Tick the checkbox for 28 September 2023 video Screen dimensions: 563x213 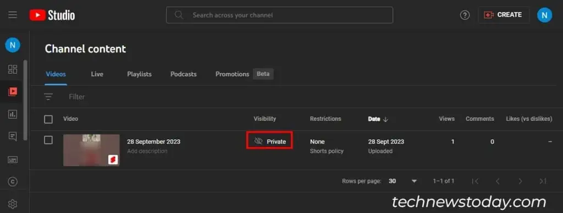pos(48,140)
